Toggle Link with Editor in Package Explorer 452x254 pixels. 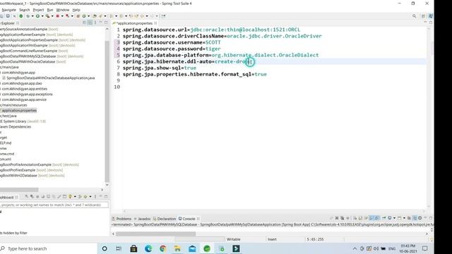point(90,23)
